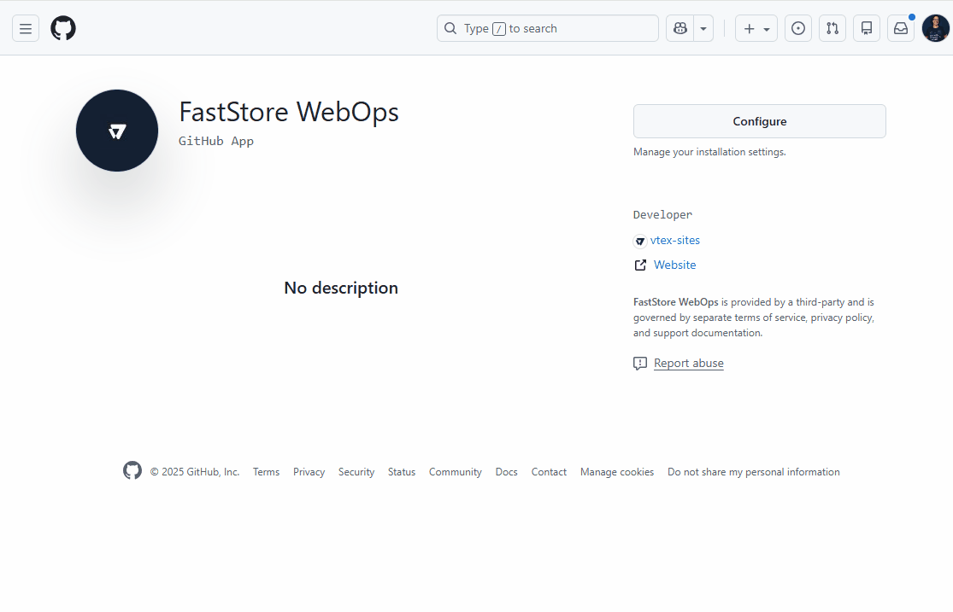
Task: Open the Terms footer link
Action: tap(266, 472)
